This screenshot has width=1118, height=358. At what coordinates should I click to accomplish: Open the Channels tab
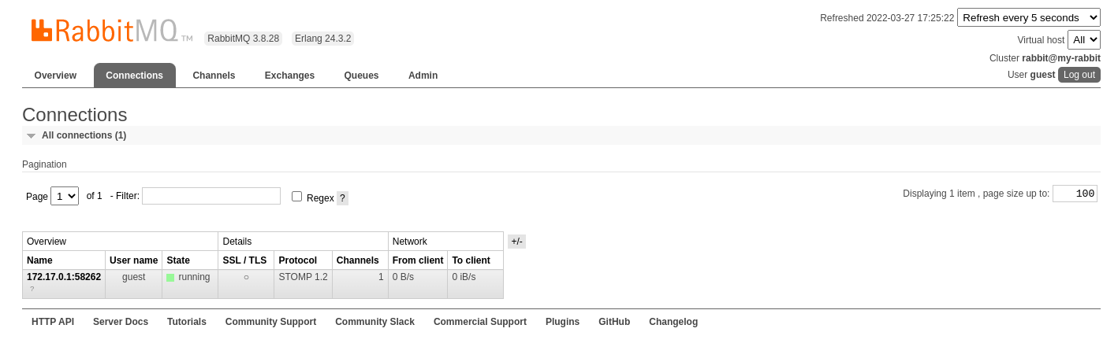point(214,76)
